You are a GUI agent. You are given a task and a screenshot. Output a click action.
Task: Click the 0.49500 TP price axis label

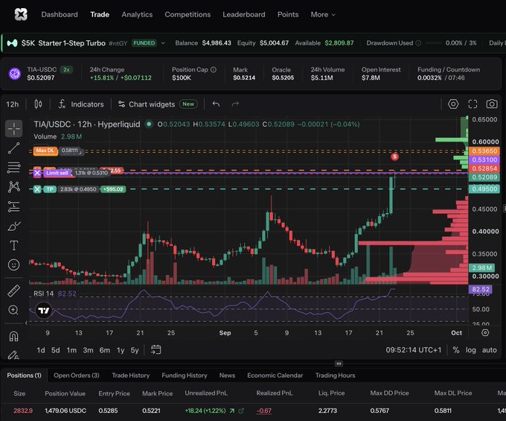(x=484, y=189)
